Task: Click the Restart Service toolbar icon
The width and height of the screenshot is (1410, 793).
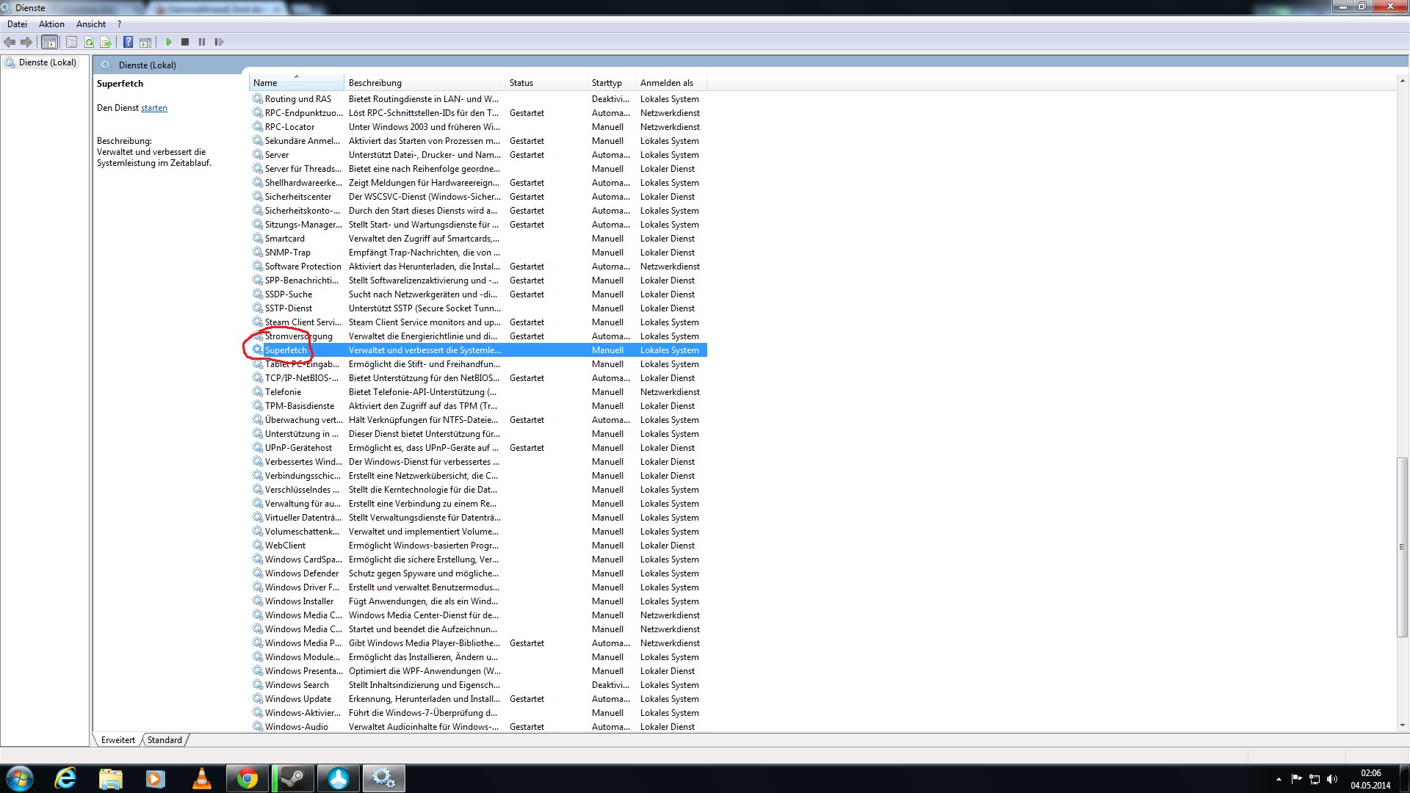Action: [x=219, y=42]
